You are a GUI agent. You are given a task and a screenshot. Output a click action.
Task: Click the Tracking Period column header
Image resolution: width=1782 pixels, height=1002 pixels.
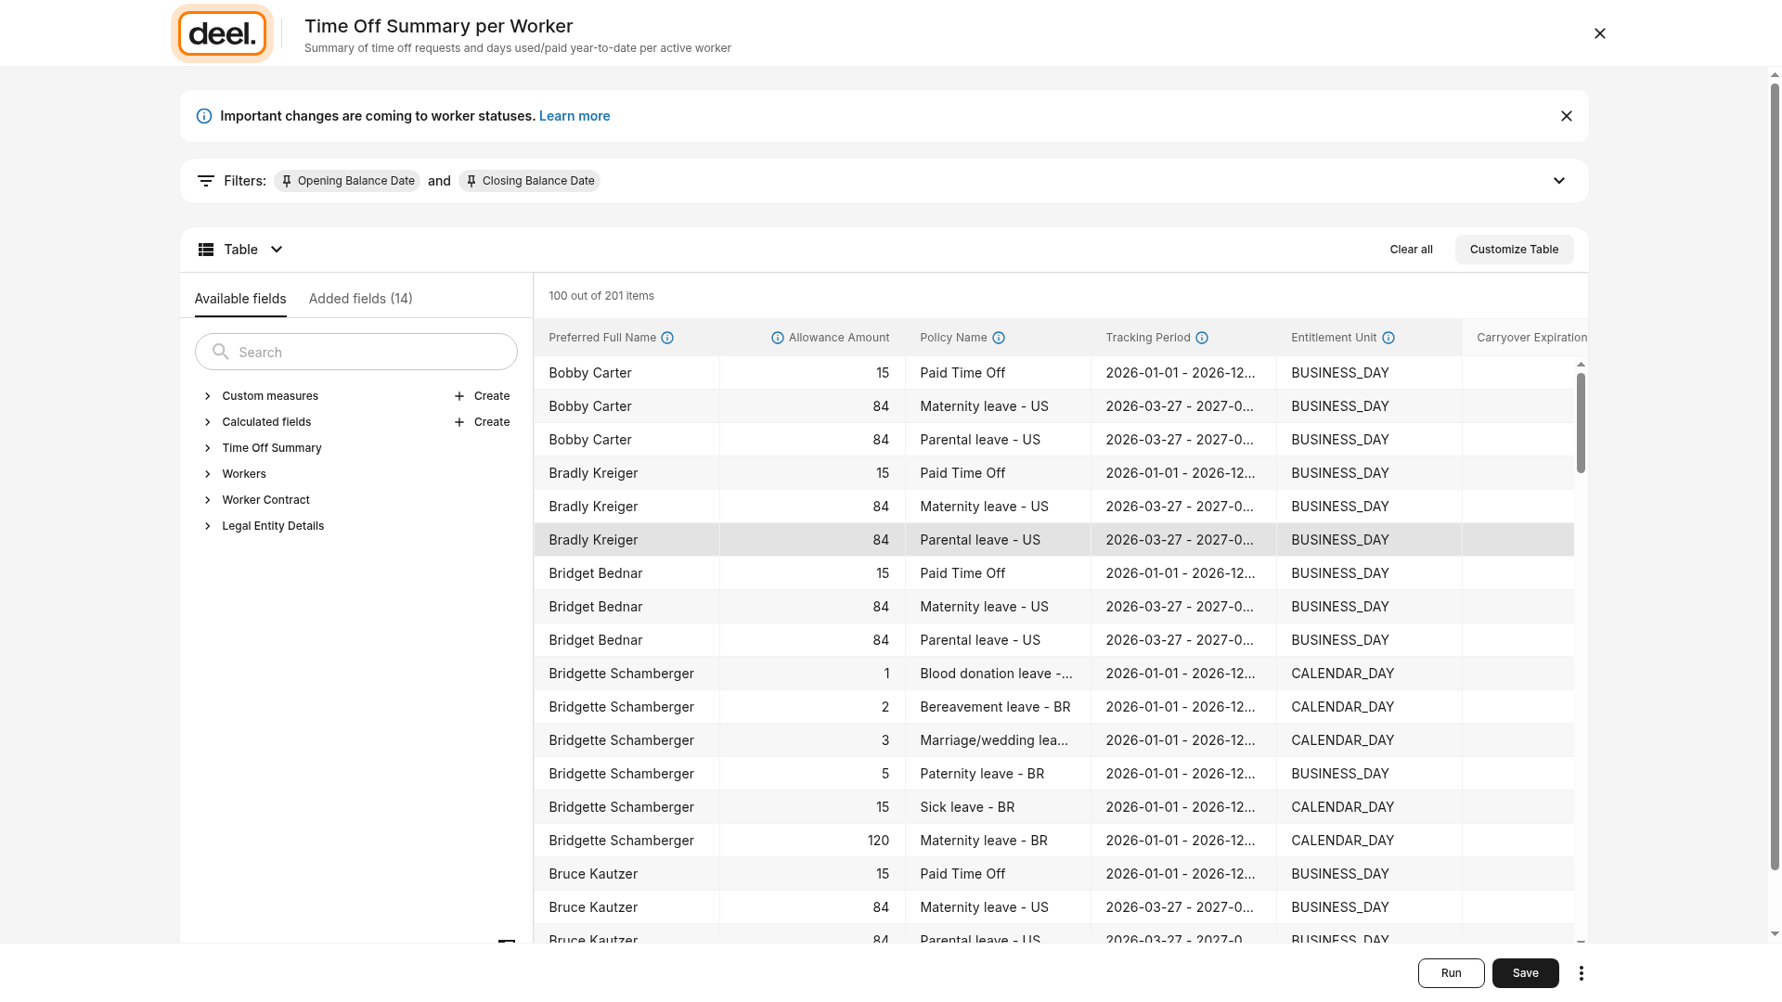coord(1183,338)
